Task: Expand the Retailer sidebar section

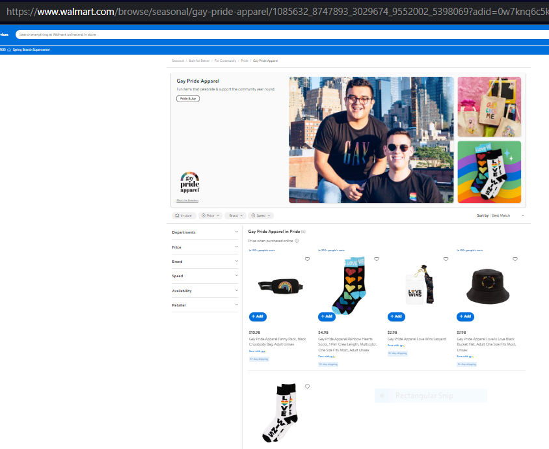Action: [x=205, y=305]
